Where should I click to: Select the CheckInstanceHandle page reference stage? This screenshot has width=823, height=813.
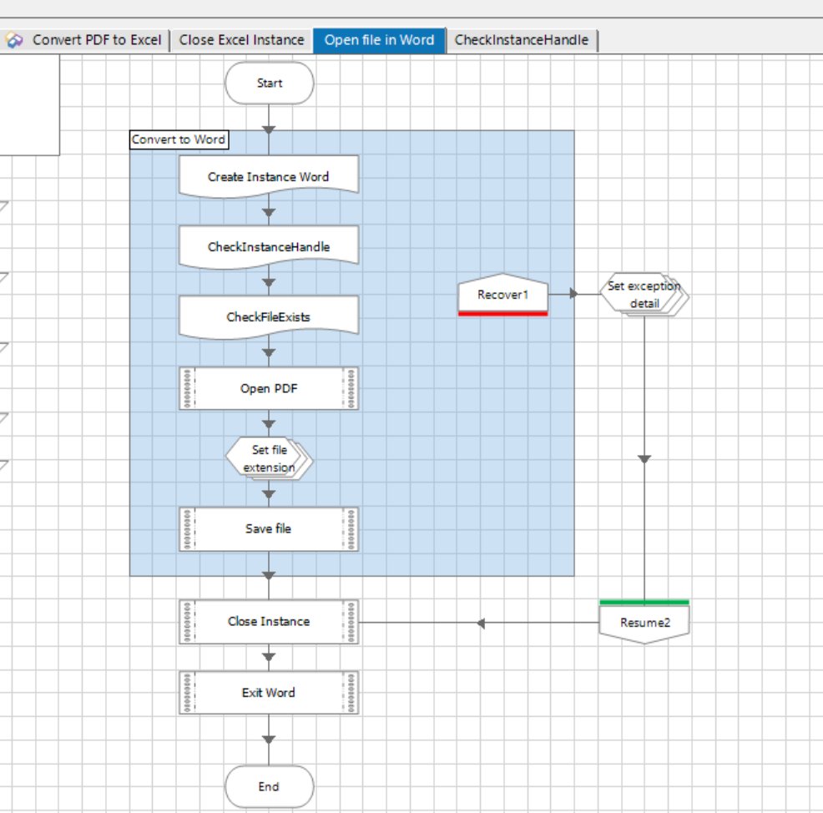269,247
